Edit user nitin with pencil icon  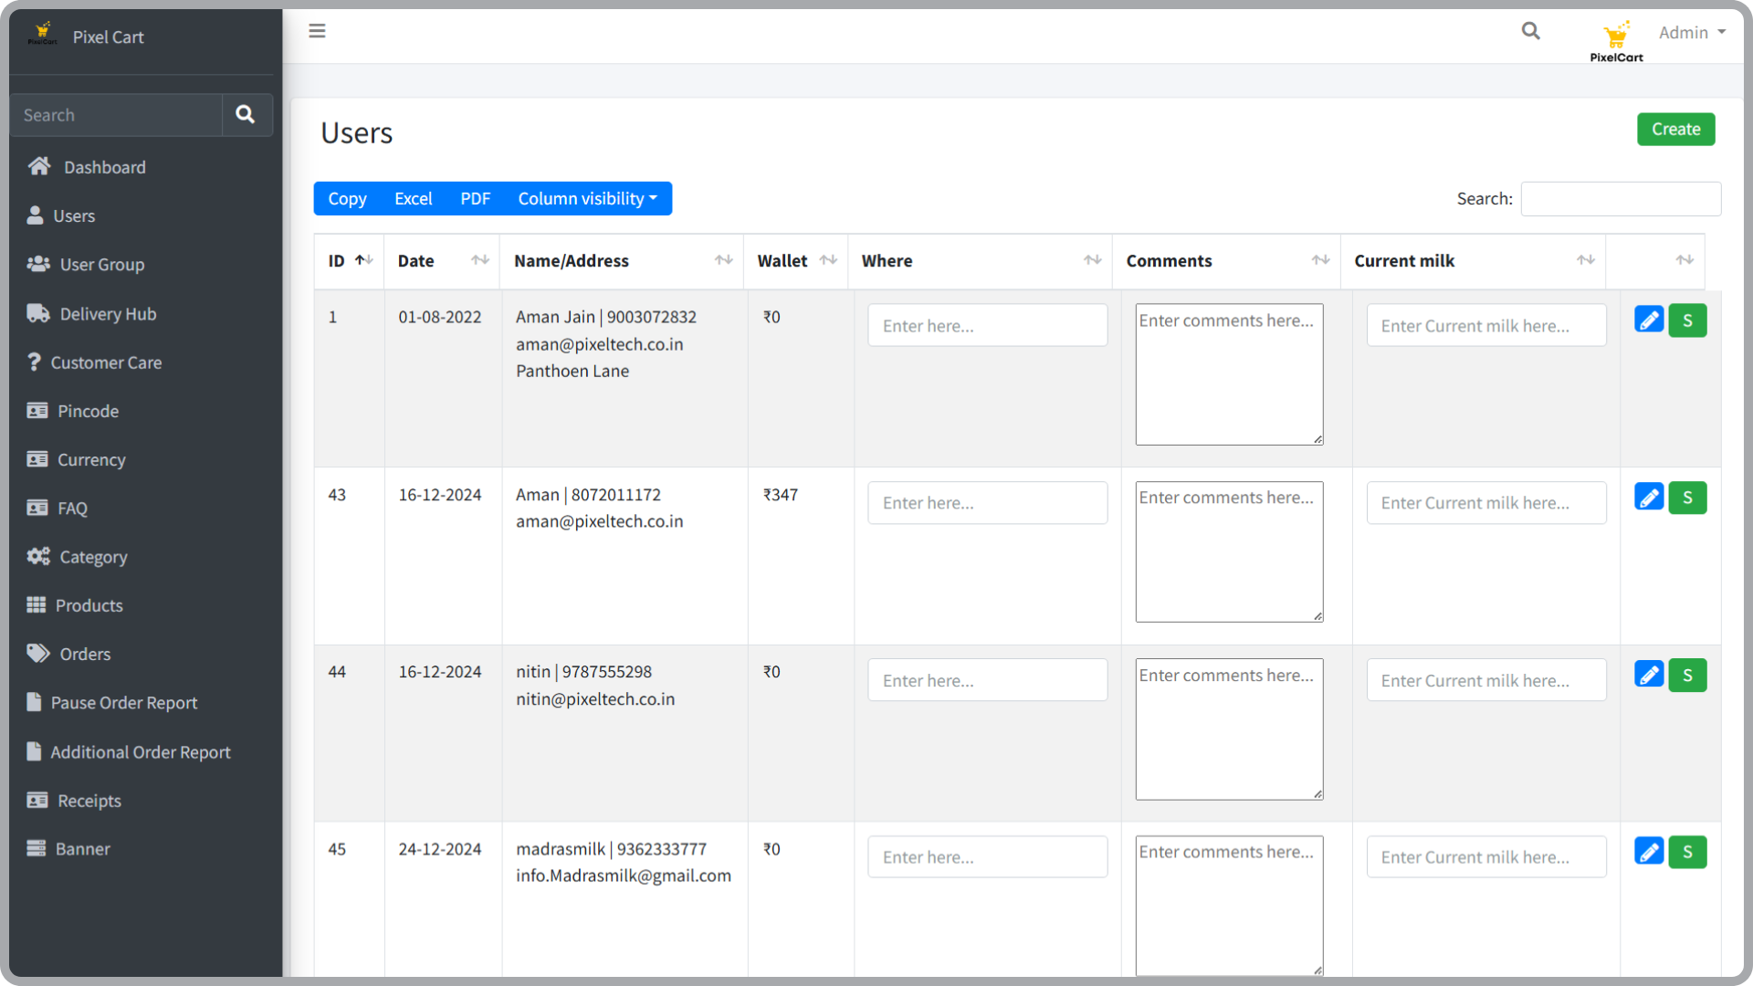coord(1649,675)
